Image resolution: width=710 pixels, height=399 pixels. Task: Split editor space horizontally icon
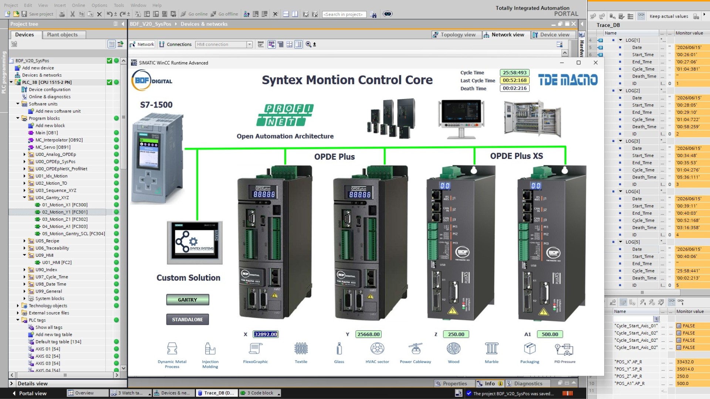(x=286, y=14)
